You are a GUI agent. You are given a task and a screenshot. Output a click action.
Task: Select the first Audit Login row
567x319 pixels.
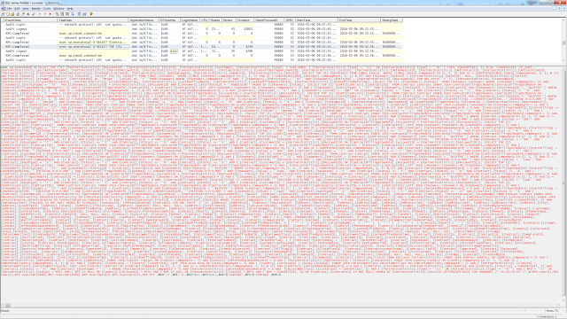point(203,25)
